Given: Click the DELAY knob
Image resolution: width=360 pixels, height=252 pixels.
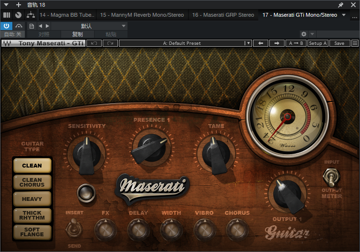Looking at the screenshot, I should tap(138, 230).
